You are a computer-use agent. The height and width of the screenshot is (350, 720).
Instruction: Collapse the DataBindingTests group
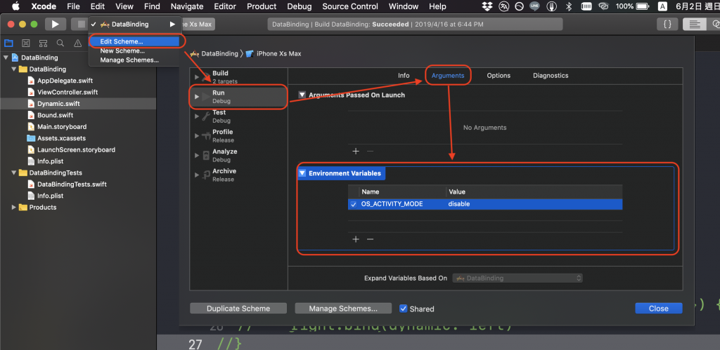(x=14, y=173)
